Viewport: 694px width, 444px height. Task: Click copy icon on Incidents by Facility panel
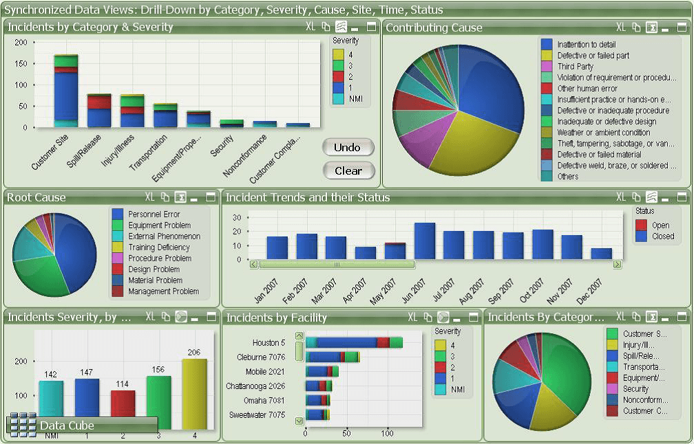[x=428, y=318]
